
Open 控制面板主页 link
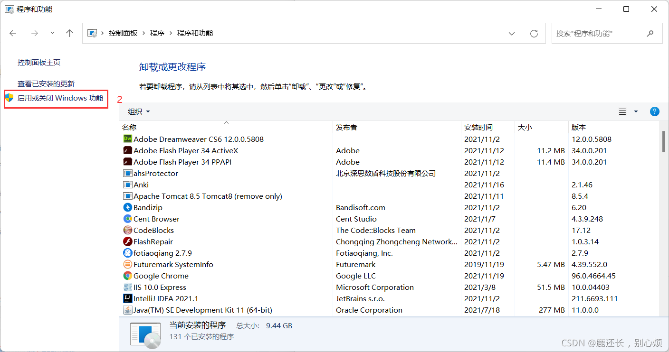coord(39,63)
